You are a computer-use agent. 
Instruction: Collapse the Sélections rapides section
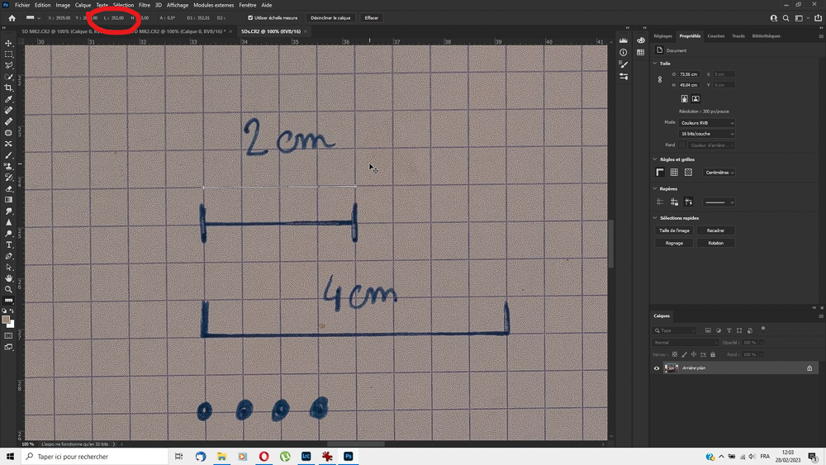coord(655,218)
